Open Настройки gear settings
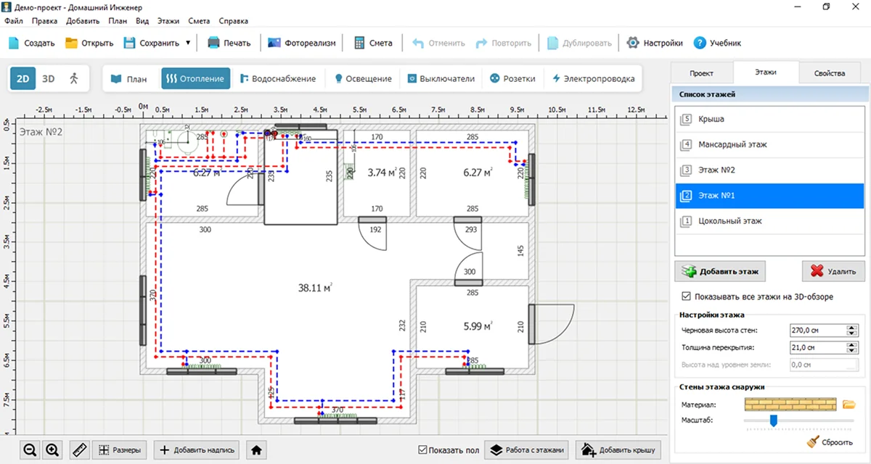Viewport: 871px width, 464px height. [655, 43]
